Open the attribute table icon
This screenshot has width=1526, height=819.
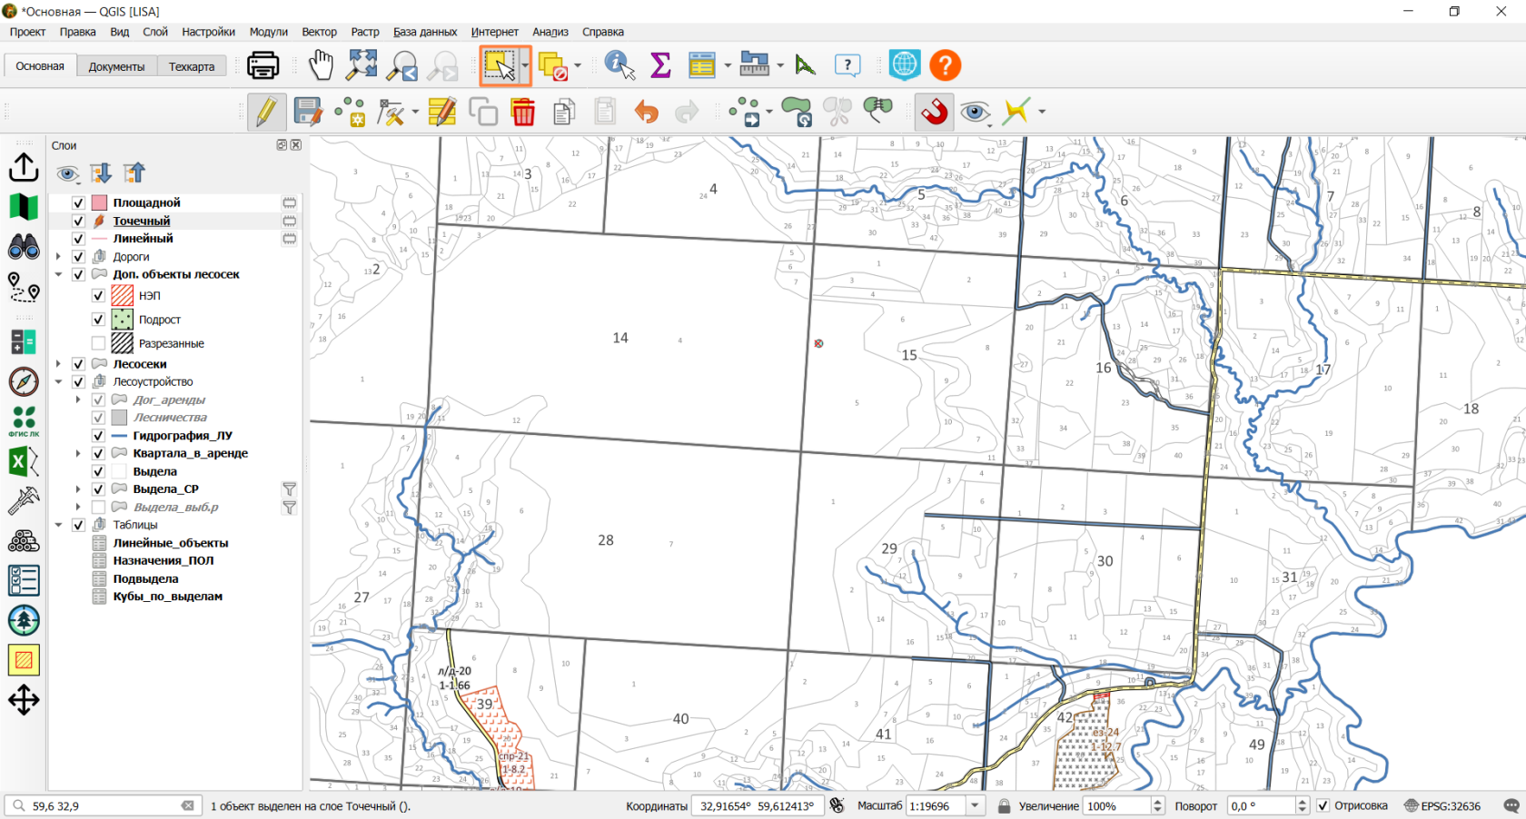click(702, 65)
